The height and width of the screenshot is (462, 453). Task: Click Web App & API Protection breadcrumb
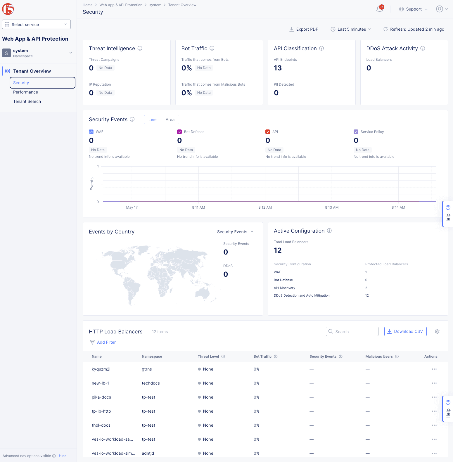pos(121,5)
